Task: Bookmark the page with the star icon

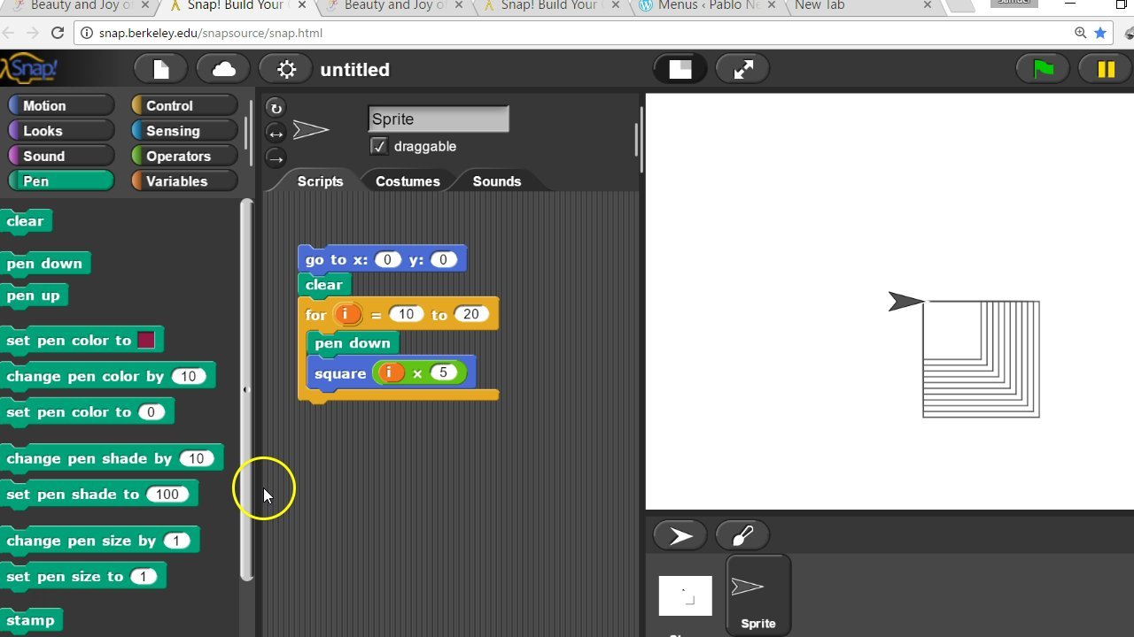Action: pos(1101,33)
